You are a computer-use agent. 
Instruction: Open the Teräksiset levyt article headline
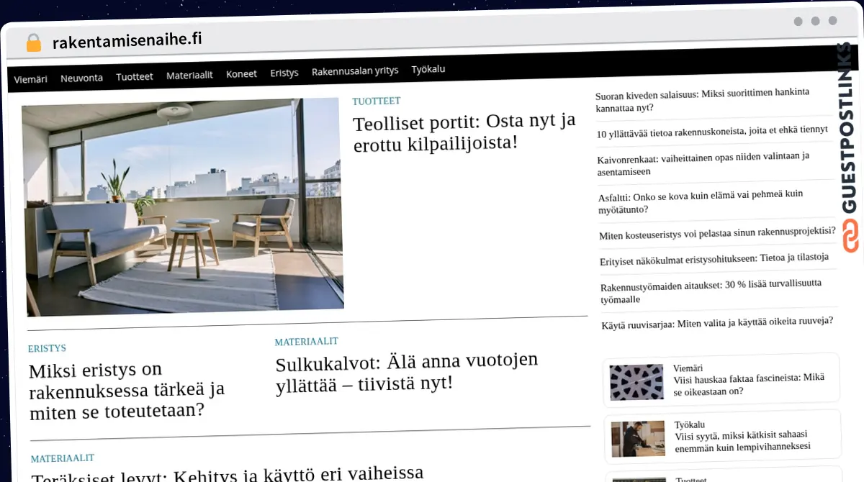[x=228, y=473]
